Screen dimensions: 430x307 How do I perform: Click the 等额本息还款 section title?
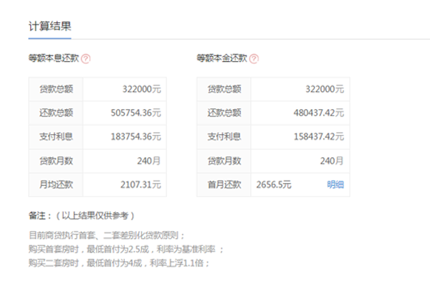pyautogui.click(x=54, y=60)
